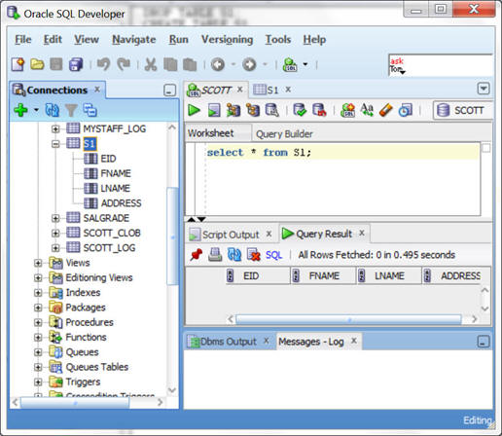The width and height of the screenshot is (502, 436).
Task: Open SQL History clock icon
Action: (406, 110)
